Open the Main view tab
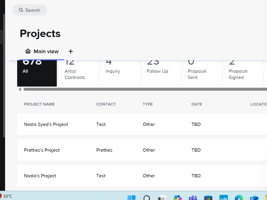Viewport: 267px width, 200px height. pyautogui.click(x=42, y=51)
